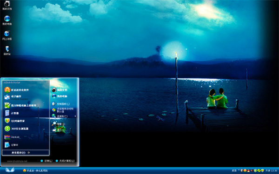
Task: Click the 关闭计算机(U) shutdown button
Action: click(x=65, y=161)
